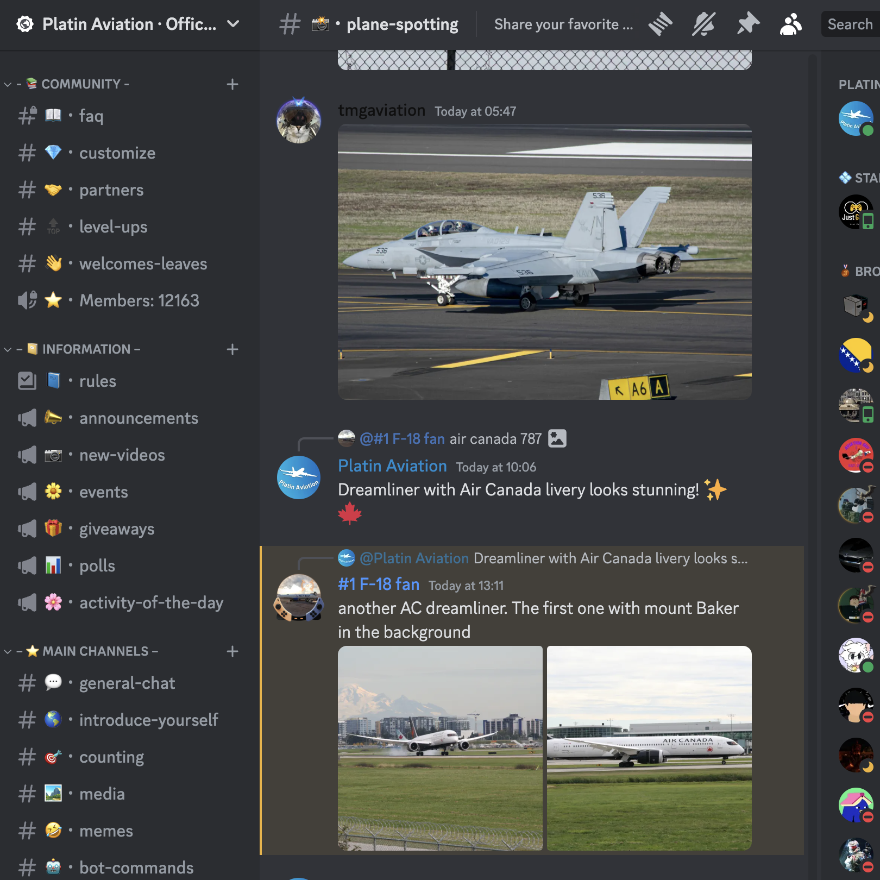
Task: Open the customize channel
Action: pyautogui.click(x=130, y=153)
